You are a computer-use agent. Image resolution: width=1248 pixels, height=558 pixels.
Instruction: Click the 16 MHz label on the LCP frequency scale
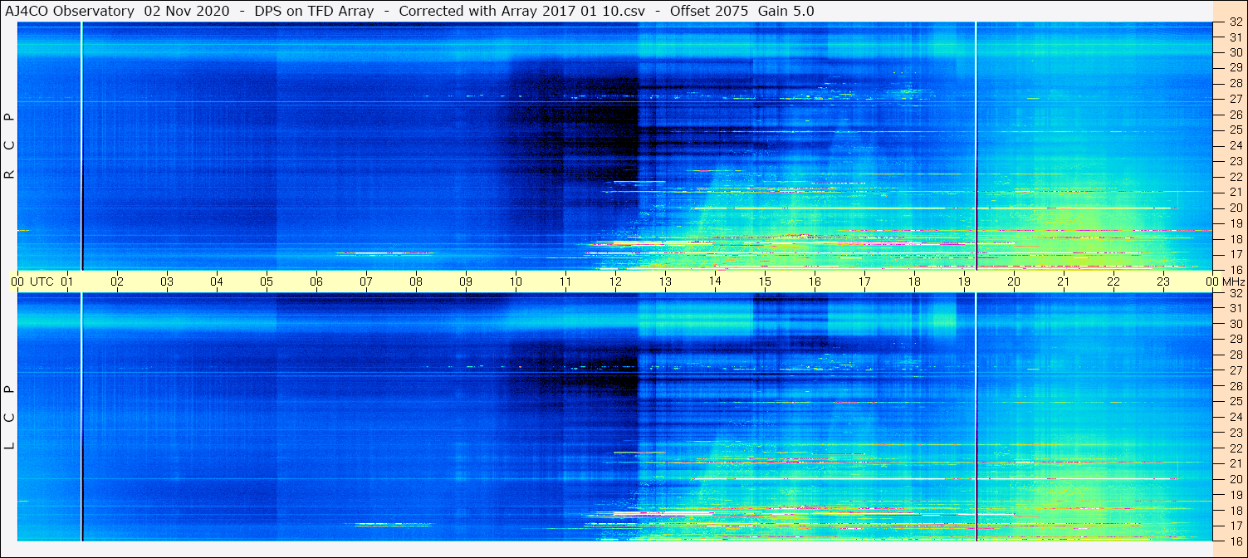pyautogui.click(x=1235, y=541)
